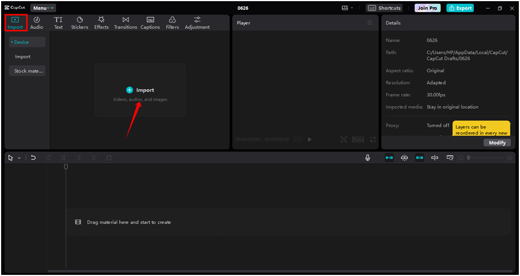This screenshot has height=276, width=520.
Task: Switch to the Transitions tab
Action: tap(126, 23)
